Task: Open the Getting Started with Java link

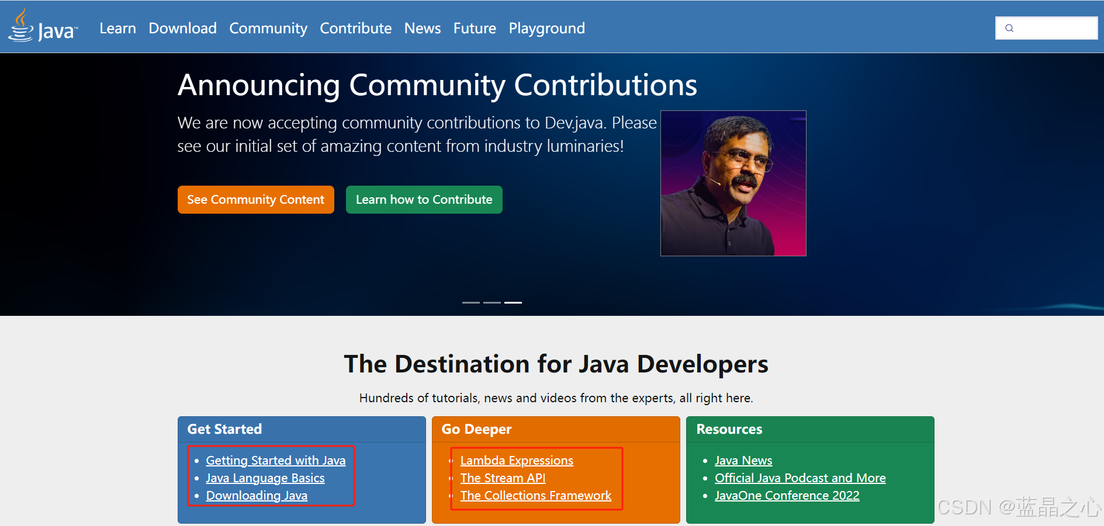Action: pyautogui.click(x=276, y=461)
